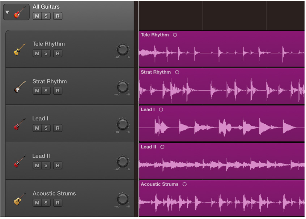Image resolution: width=306 pixels, height=219 pixels.
Task: Select the Strat Rhythm track name in header
Action: coord(50,81)
